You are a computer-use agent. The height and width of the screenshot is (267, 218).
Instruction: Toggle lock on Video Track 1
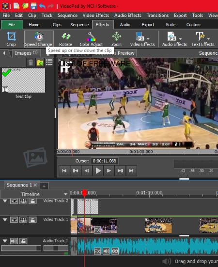click(x=32, y=220)
